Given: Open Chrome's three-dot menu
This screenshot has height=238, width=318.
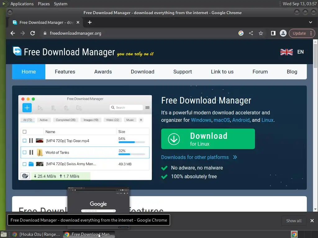Looking at the screenshot, I should click(x=311, y=33).
